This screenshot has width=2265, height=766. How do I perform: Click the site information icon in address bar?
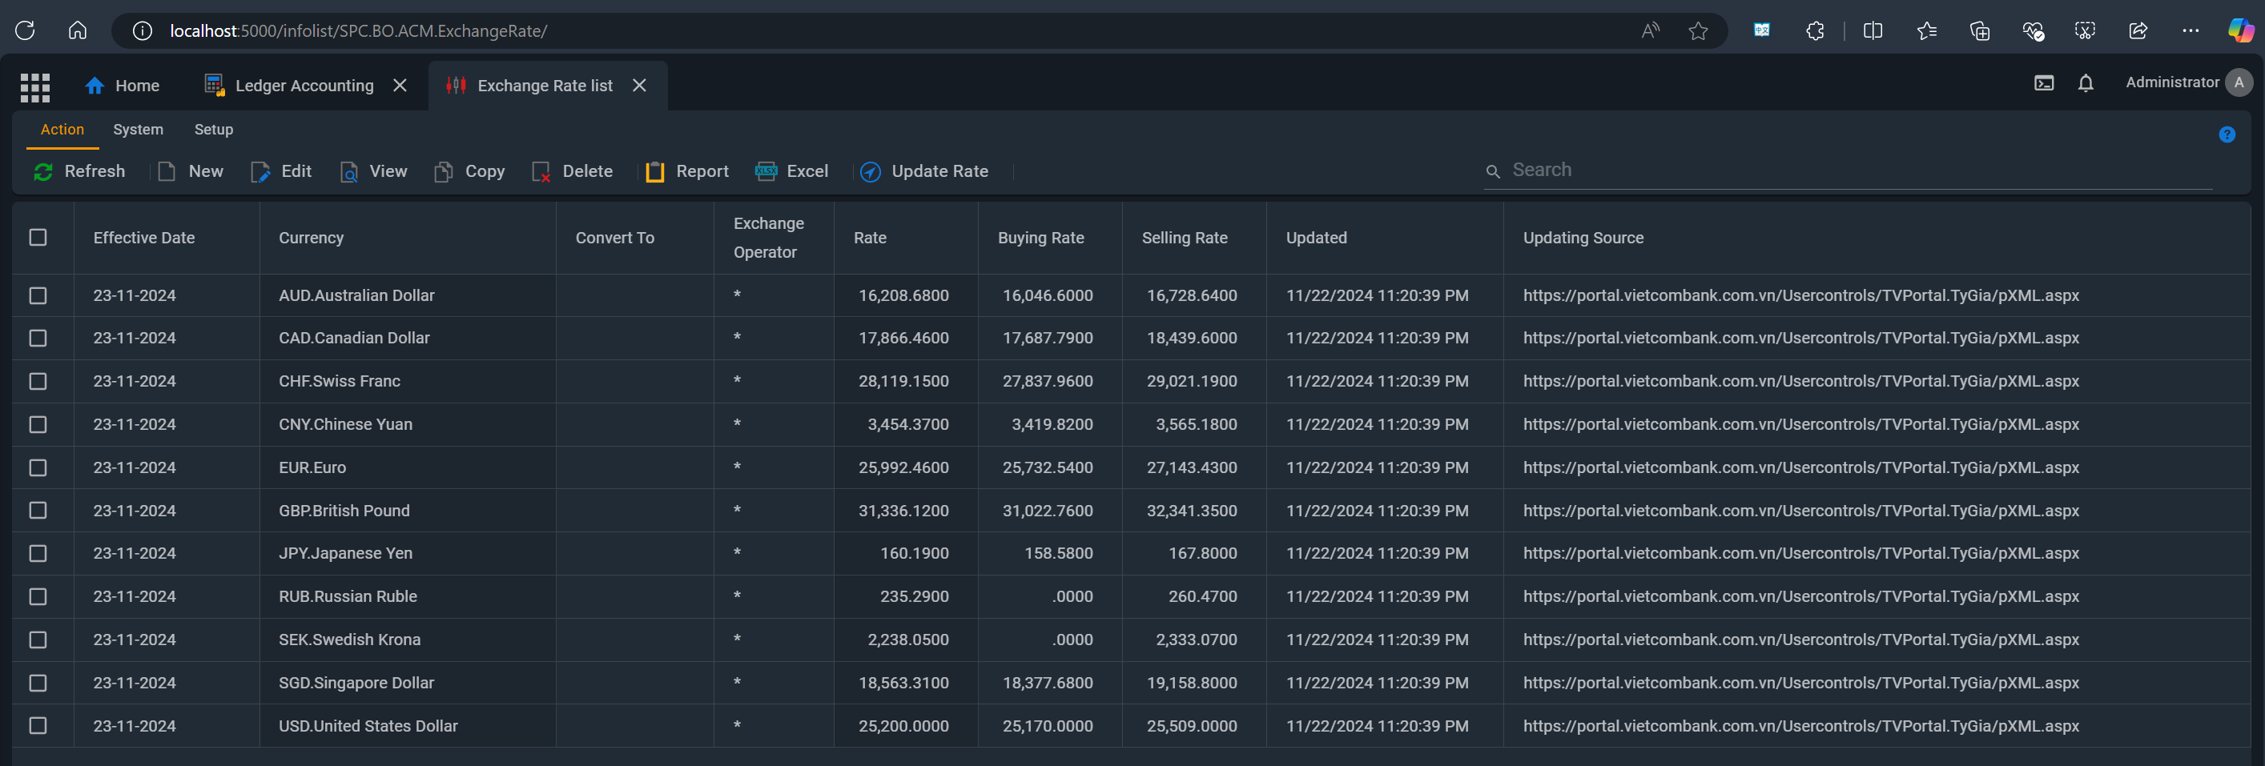click(x=142, y=30)
